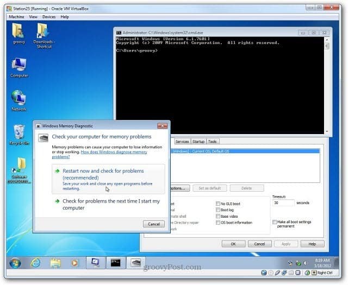Click the volume speaker tray icon
348x285 pixels.
(306, 263)
